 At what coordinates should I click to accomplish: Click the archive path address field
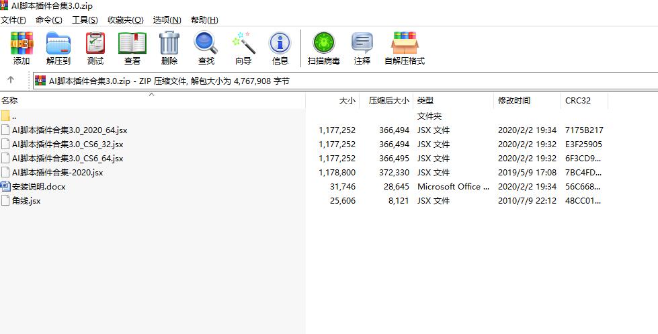[x=345, y=81]
